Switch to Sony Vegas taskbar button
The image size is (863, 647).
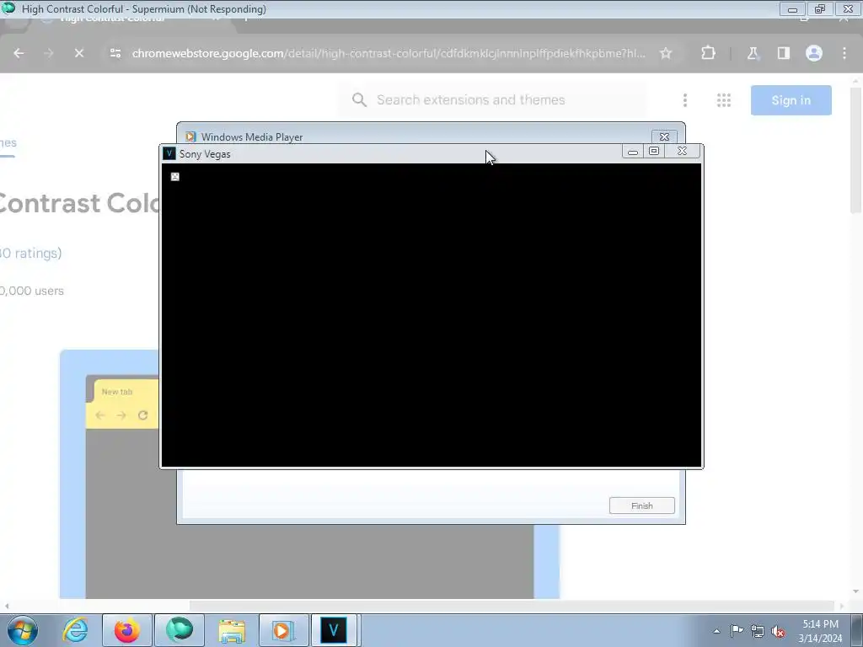334,630
